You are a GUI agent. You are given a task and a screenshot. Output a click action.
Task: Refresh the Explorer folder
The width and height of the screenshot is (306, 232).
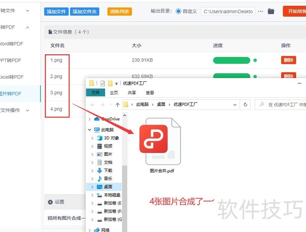tap(245, 105)
